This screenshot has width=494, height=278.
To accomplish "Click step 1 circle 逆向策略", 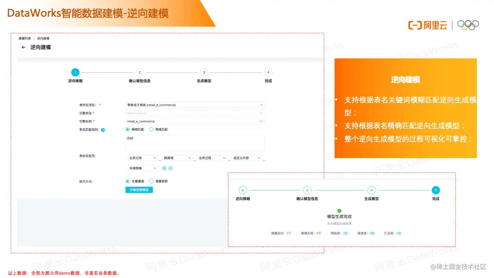I will (75, 72).
